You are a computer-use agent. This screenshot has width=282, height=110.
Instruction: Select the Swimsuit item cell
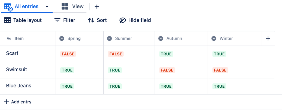coord(28,70)
